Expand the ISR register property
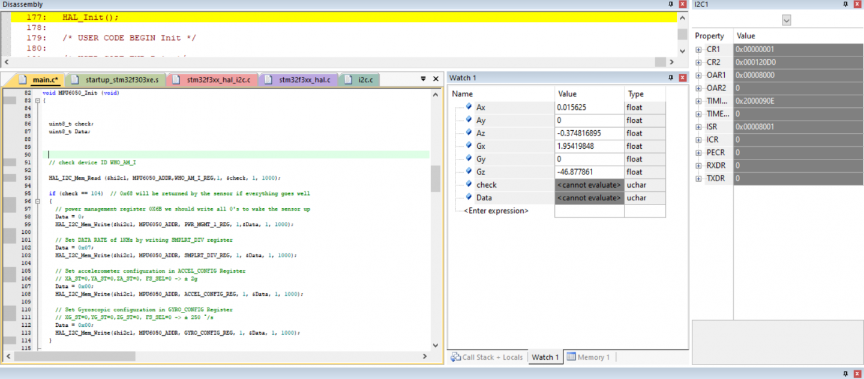The image size is (864, 379). (x=698, y=127)
